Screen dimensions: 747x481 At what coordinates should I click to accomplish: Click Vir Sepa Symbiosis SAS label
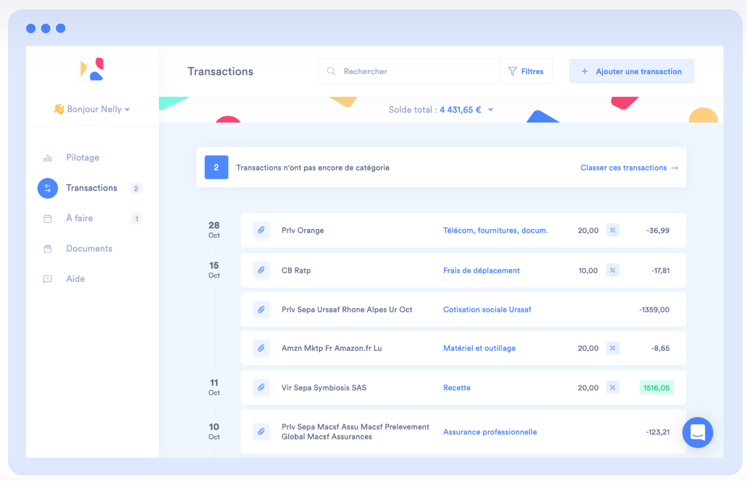point(324,388)
